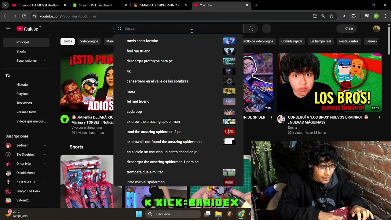Screen dimensions: 391x220
Task: Open Principal in the sidebar
Action: [26, 42]
